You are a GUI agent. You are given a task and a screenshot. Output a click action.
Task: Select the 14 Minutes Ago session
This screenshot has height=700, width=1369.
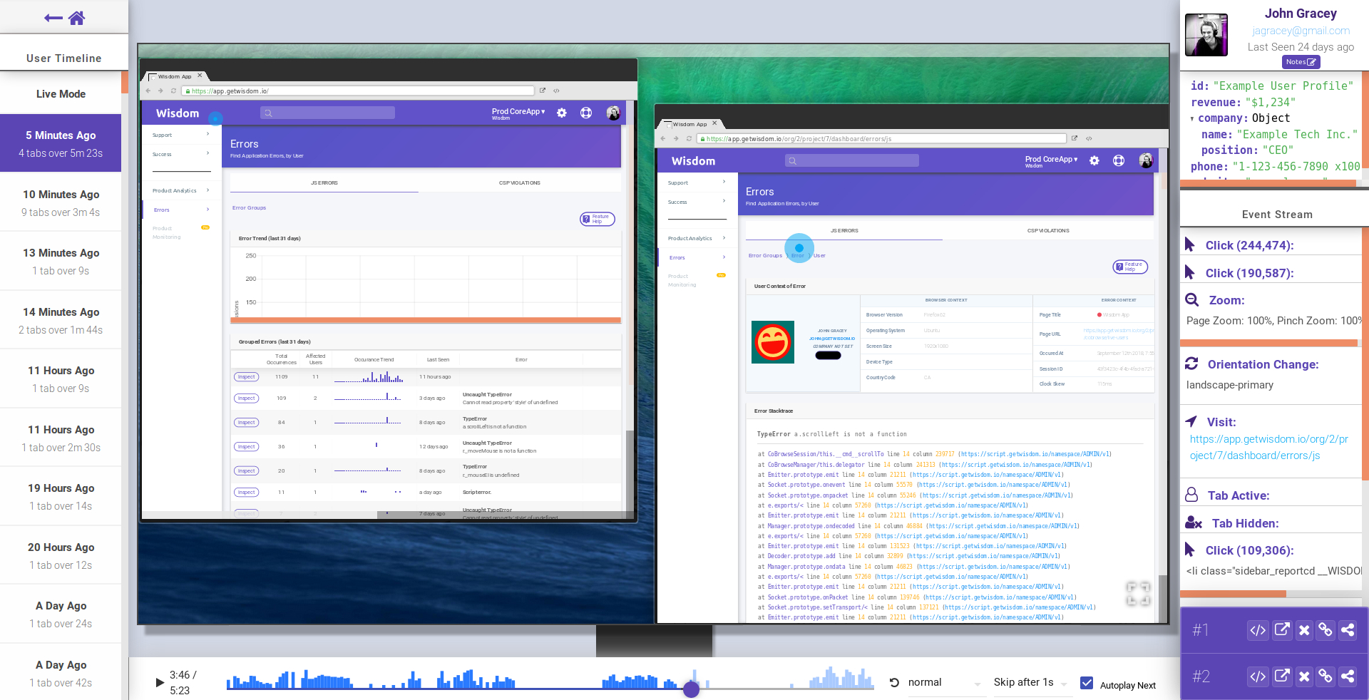pos(61,320)
